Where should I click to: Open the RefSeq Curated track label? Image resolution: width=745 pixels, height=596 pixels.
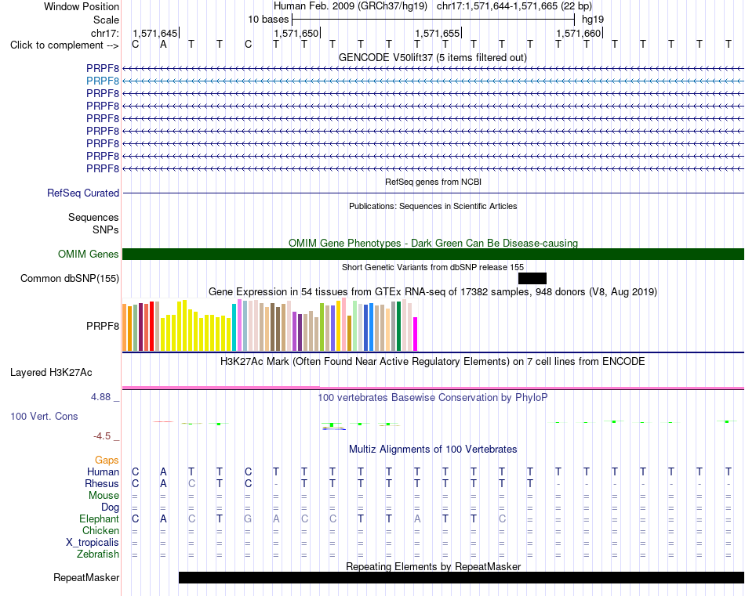pos(83,193)
